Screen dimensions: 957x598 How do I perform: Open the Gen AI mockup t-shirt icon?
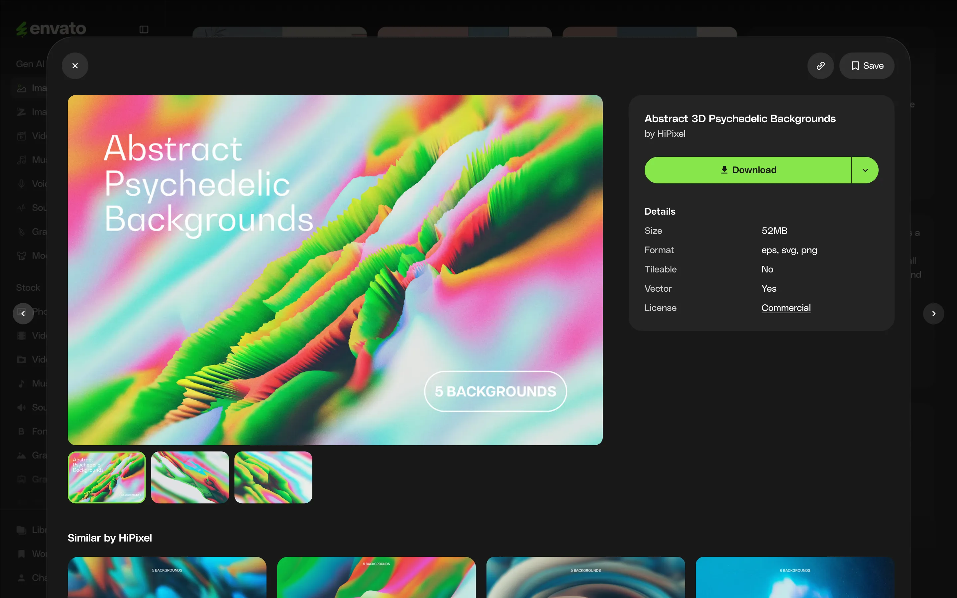pyautogui.click(x=21, y=256)
